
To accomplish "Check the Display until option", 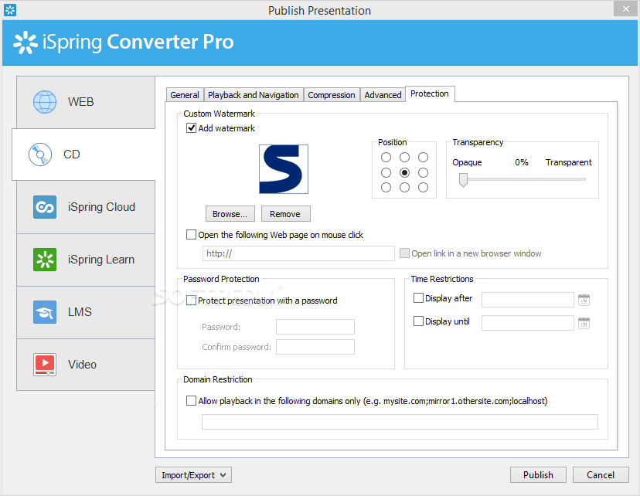I will pyautogui.click(x=418, y=321).
